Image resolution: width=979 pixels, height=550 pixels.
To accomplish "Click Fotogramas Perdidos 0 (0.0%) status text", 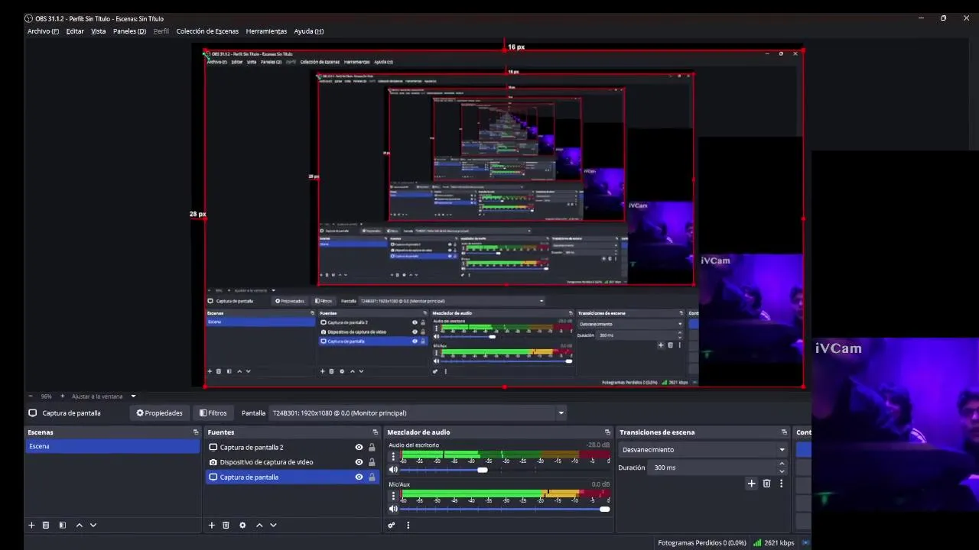I will (x=701, y=543).
